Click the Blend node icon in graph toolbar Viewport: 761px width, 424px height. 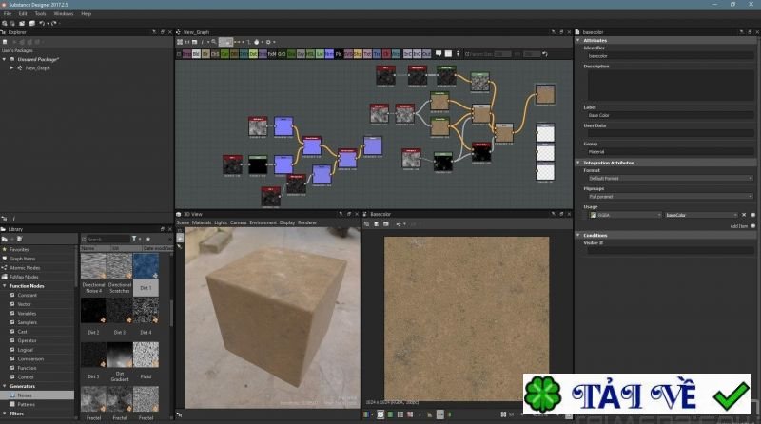(x=196, y=54)
